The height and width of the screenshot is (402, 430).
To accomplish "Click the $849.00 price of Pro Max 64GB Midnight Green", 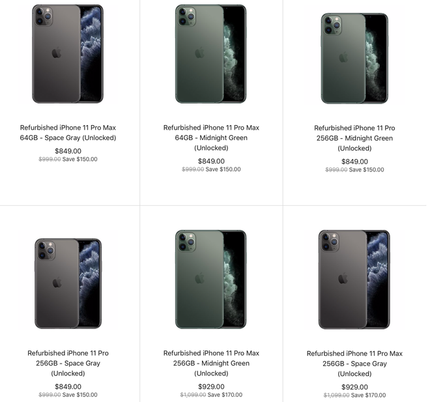I will (211, 161).
